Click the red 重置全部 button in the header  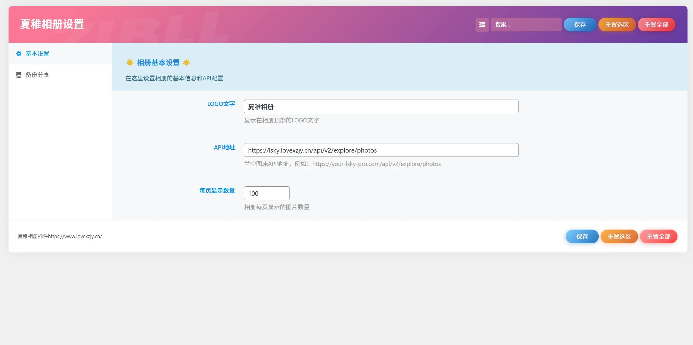656,24
